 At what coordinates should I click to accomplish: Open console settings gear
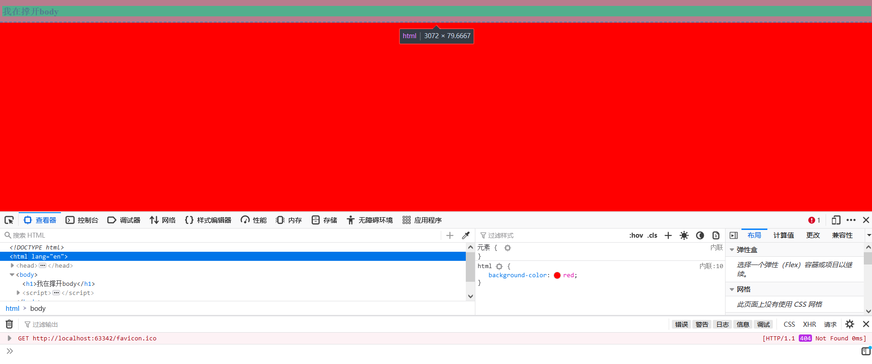pyautogui.click(x=850, y=324)
